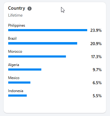
Task: Click the Algeria blue progress bar
Action: tap(25, 69)
